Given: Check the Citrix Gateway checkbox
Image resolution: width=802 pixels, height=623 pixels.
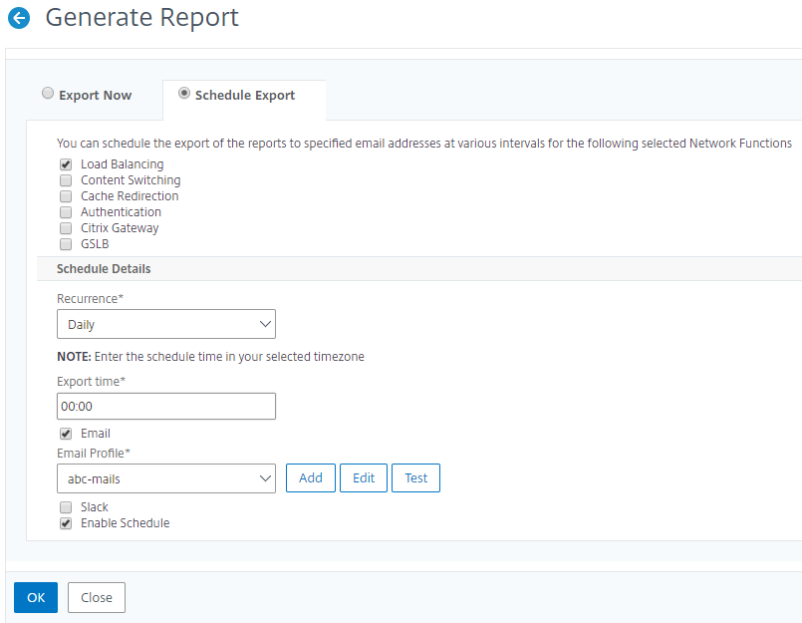Looking at the screenshot, I should coord(66,228).
